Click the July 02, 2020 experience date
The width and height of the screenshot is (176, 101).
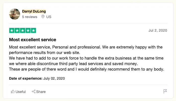(54, 78)
